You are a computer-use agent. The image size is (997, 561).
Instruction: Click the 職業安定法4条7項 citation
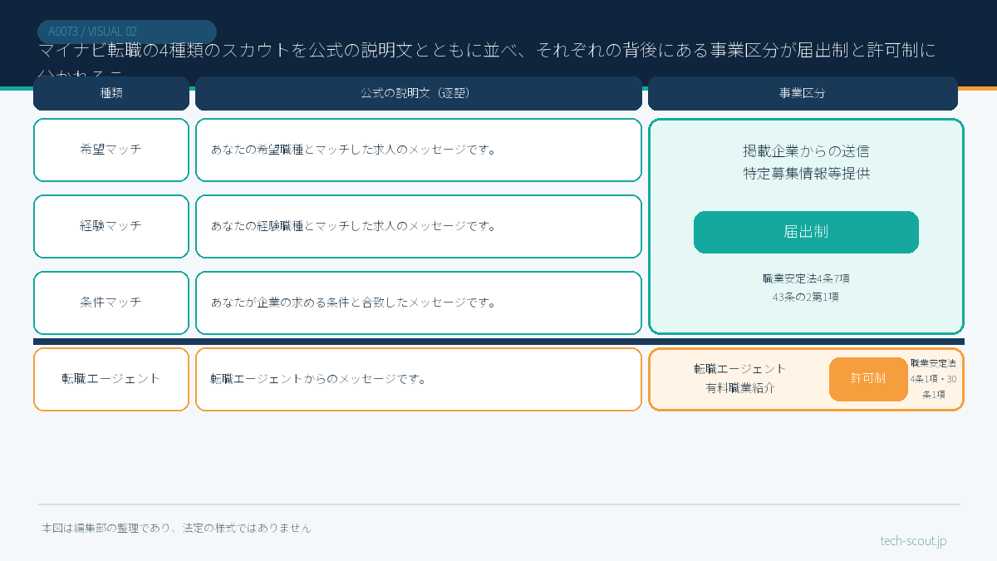tap(806, 278)
